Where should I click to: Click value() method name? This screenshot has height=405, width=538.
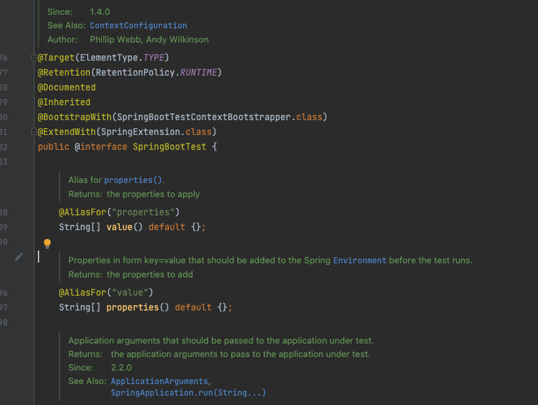point(120,227)
